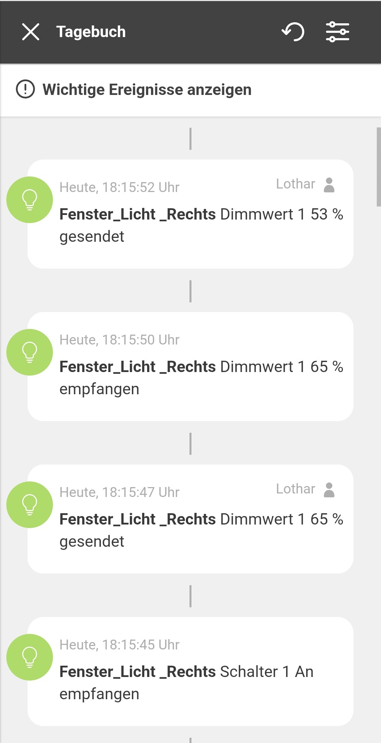
Task: Close the Tagebuch screen with X
Action: coord(31,32)
